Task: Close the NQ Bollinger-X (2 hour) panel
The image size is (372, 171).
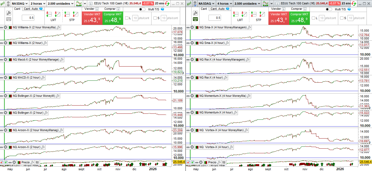Action: [x=5, y=113]
